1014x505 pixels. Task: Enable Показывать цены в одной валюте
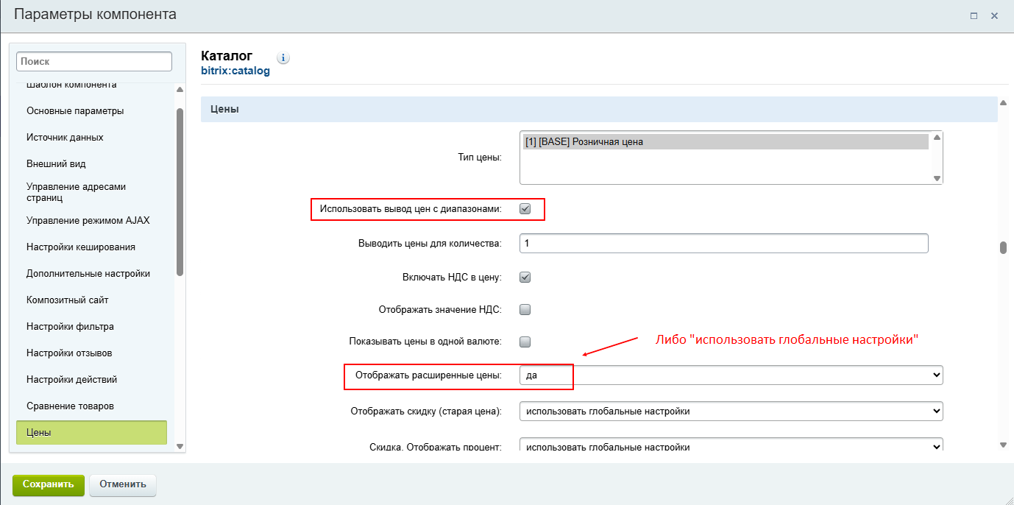coord(525,342)
